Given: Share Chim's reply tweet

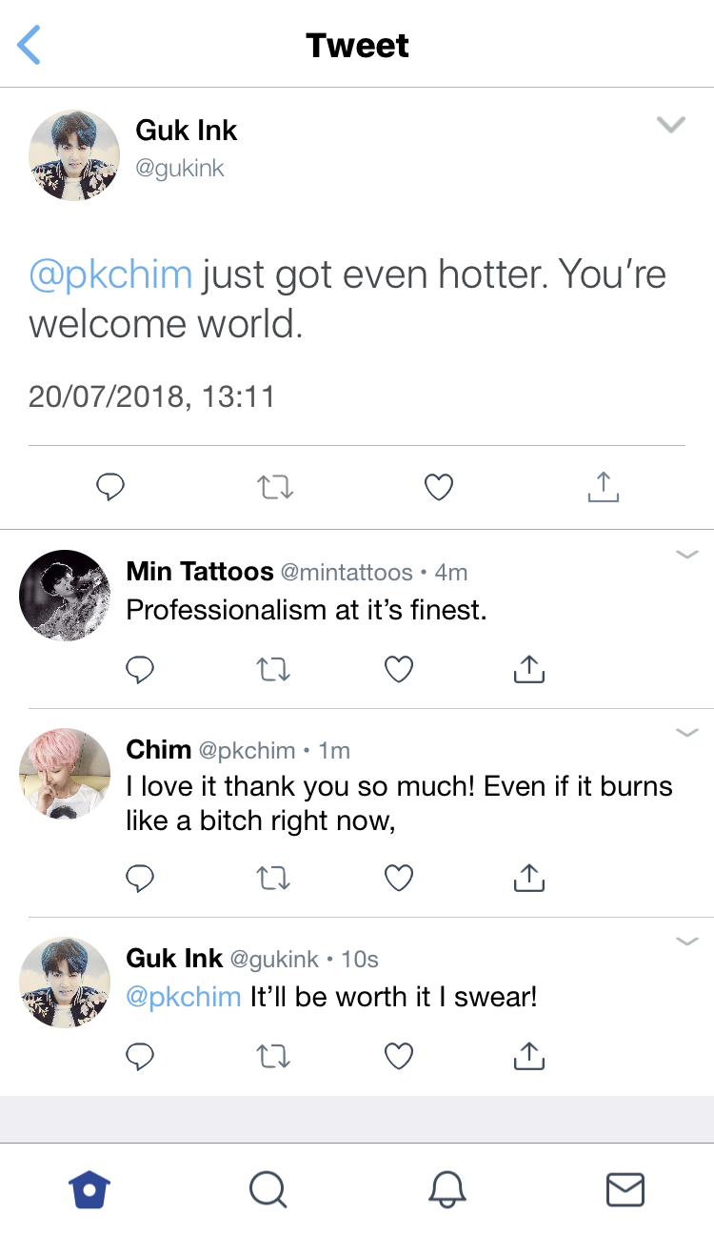Looking at the screenshot, I should (x=528, y=878).
